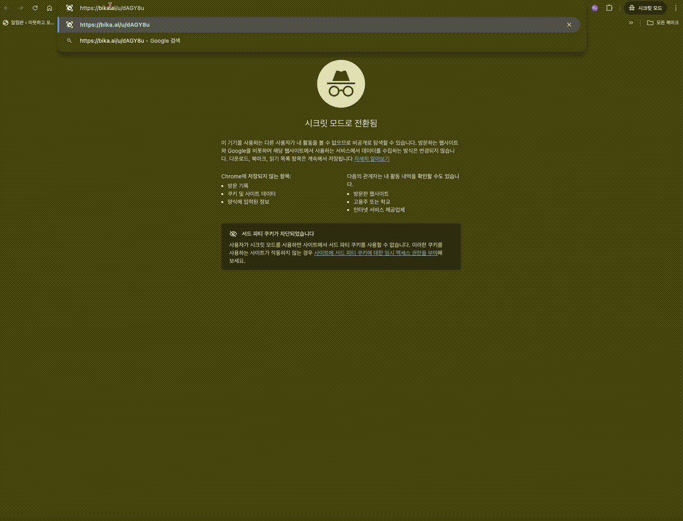Open the Extensions puzzle icon
The image size is (683, 521).
[x=609, y=8]
